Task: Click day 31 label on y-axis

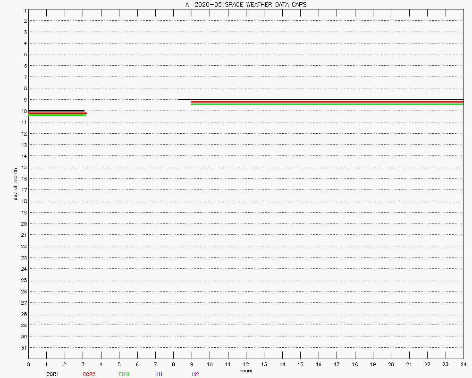Action: 23,348
